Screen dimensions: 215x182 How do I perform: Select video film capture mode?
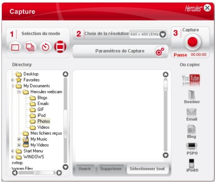coord(60,47)
